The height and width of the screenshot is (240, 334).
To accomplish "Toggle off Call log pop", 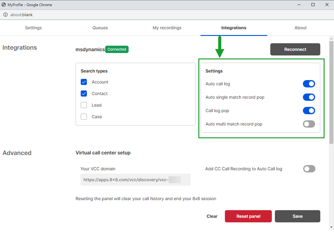I will tap(309, 111).
